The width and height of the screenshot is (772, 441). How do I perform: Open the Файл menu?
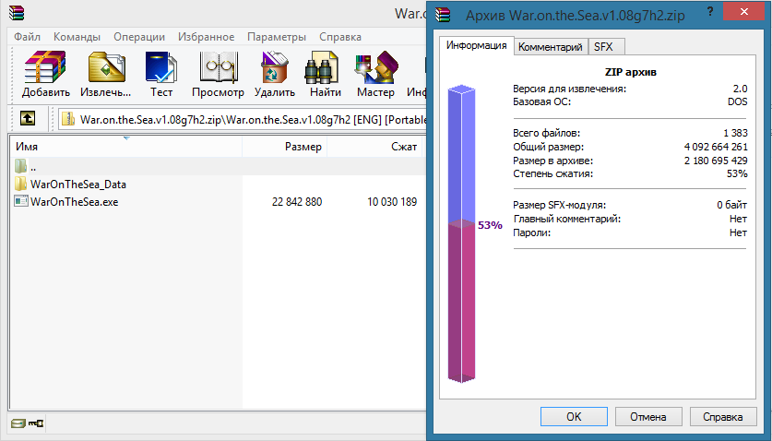click(x=27, y=37)
